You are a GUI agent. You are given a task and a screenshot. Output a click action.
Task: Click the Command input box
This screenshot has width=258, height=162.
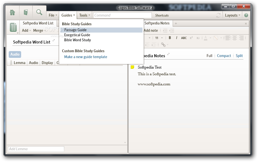123,15
